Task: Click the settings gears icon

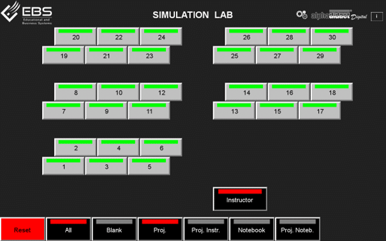Action: [x=302, y=15]
